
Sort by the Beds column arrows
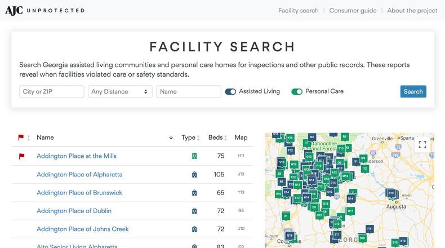(226, 138)
